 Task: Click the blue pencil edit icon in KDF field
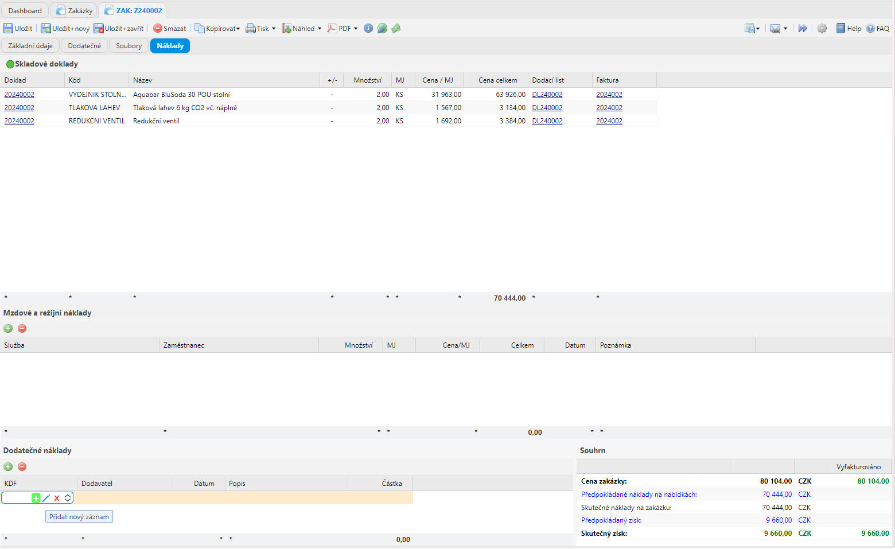click(46, 498)
